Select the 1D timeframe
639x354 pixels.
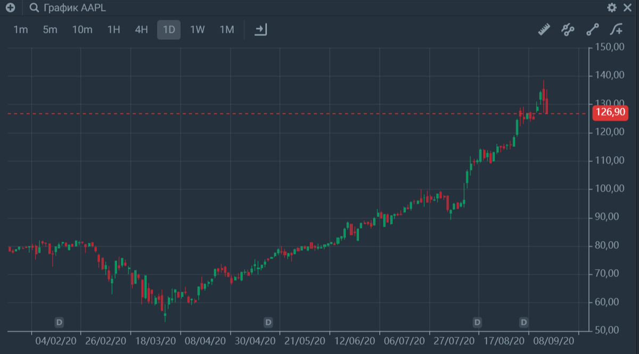169,30
